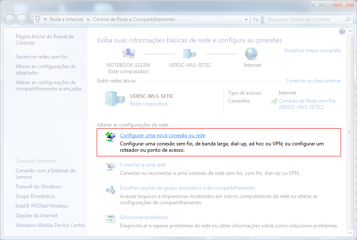Expand the address bar history dropdown
357x240 pixels.
[x=246, y=19]
